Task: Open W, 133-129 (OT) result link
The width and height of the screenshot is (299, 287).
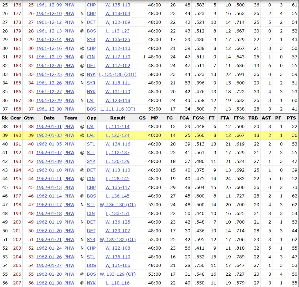Action: click(118, 274)
